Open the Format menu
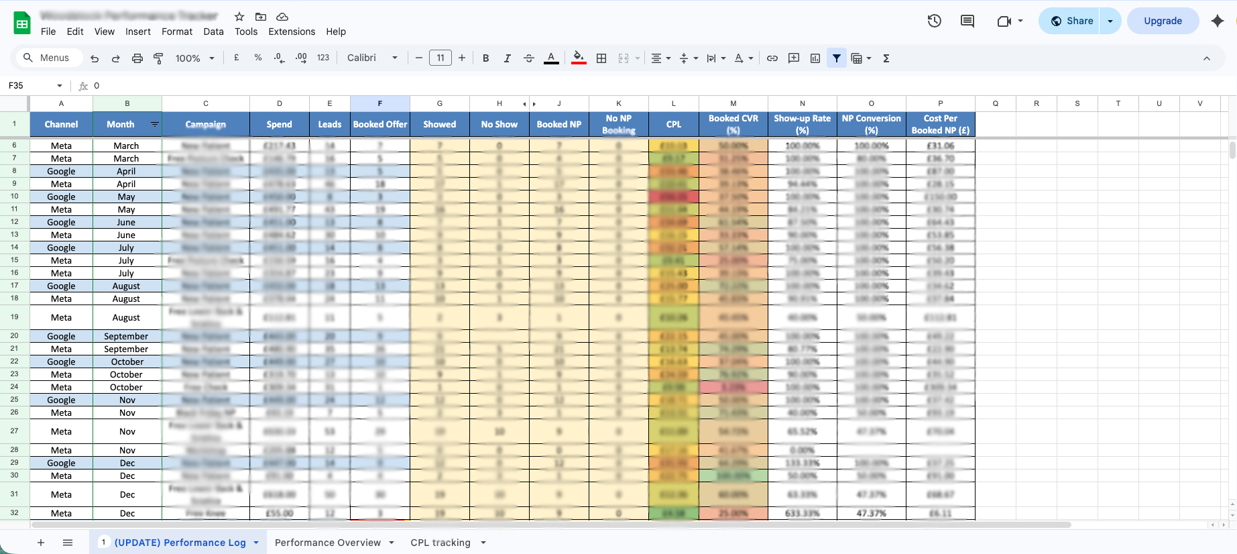This screenshot has width=1237, height=554. [177, 32]
